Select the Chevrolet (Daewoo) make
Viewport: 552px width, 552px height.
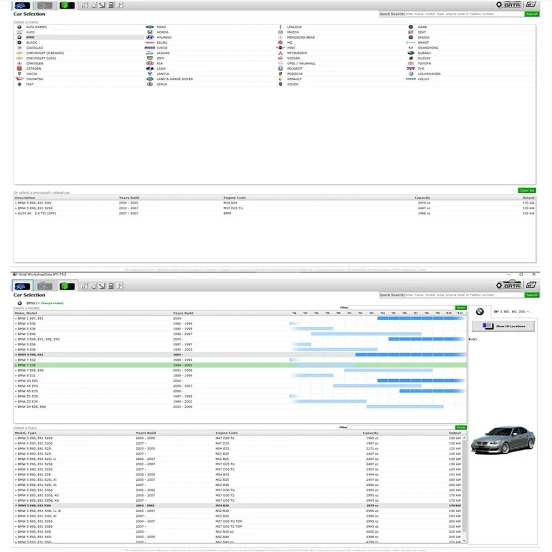click(45, 53)
